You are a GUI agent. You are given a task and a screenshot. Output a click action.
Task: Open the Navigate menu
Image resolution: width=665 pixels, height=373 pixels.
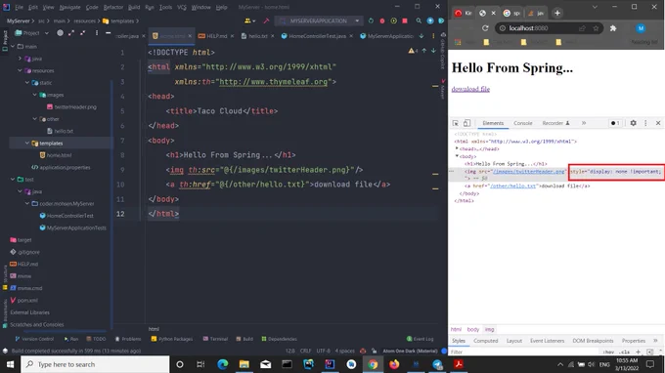[x=70, y=7]
